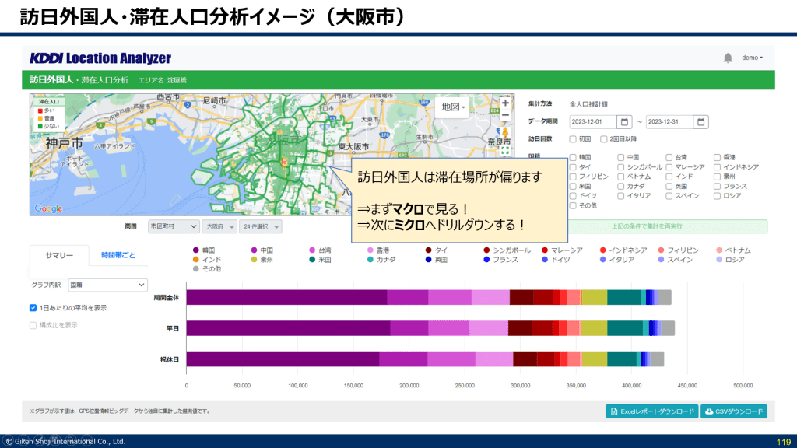Toggle the ベトナム legend swatch

point(719,250)
